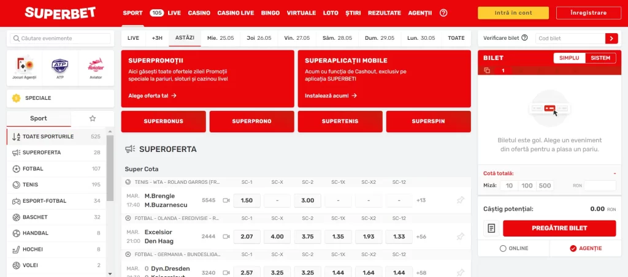Image resolution: width=628 pixels, height=277 pixels.
Task: Click the Superbet logo
Action: point(60,13)
